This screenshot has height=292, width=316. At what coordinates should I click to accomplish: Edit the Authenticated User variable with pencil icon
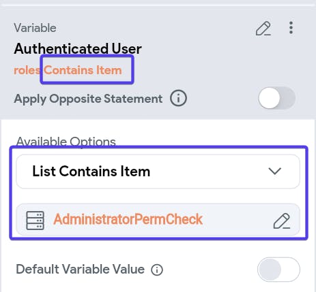(263, 29)
